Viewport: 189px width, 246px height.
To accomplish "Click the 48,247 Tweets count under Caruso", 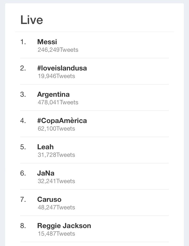I will tap(56, 208).
